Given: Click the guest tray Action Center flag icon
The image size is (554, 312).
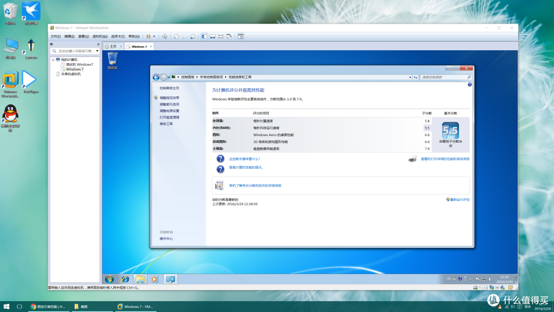Looking at the screenshot, I should pyautogui.click(x=478, y=279).
